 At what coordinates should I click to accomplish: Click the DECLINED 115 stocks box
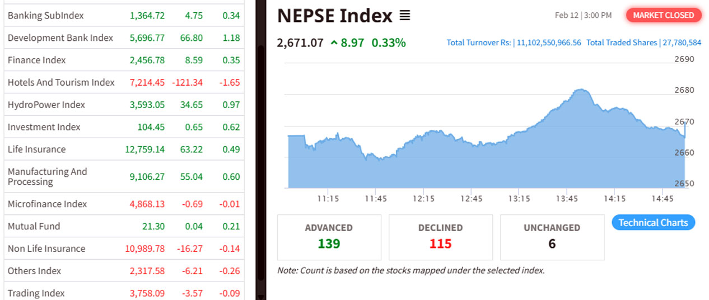click(x=441, y=237)
